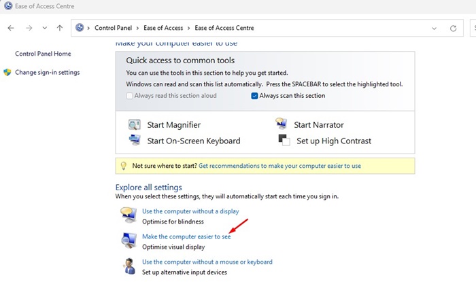Start Magnifier
The width and height of the screenshot is (476, 282).
coord(173,125)
